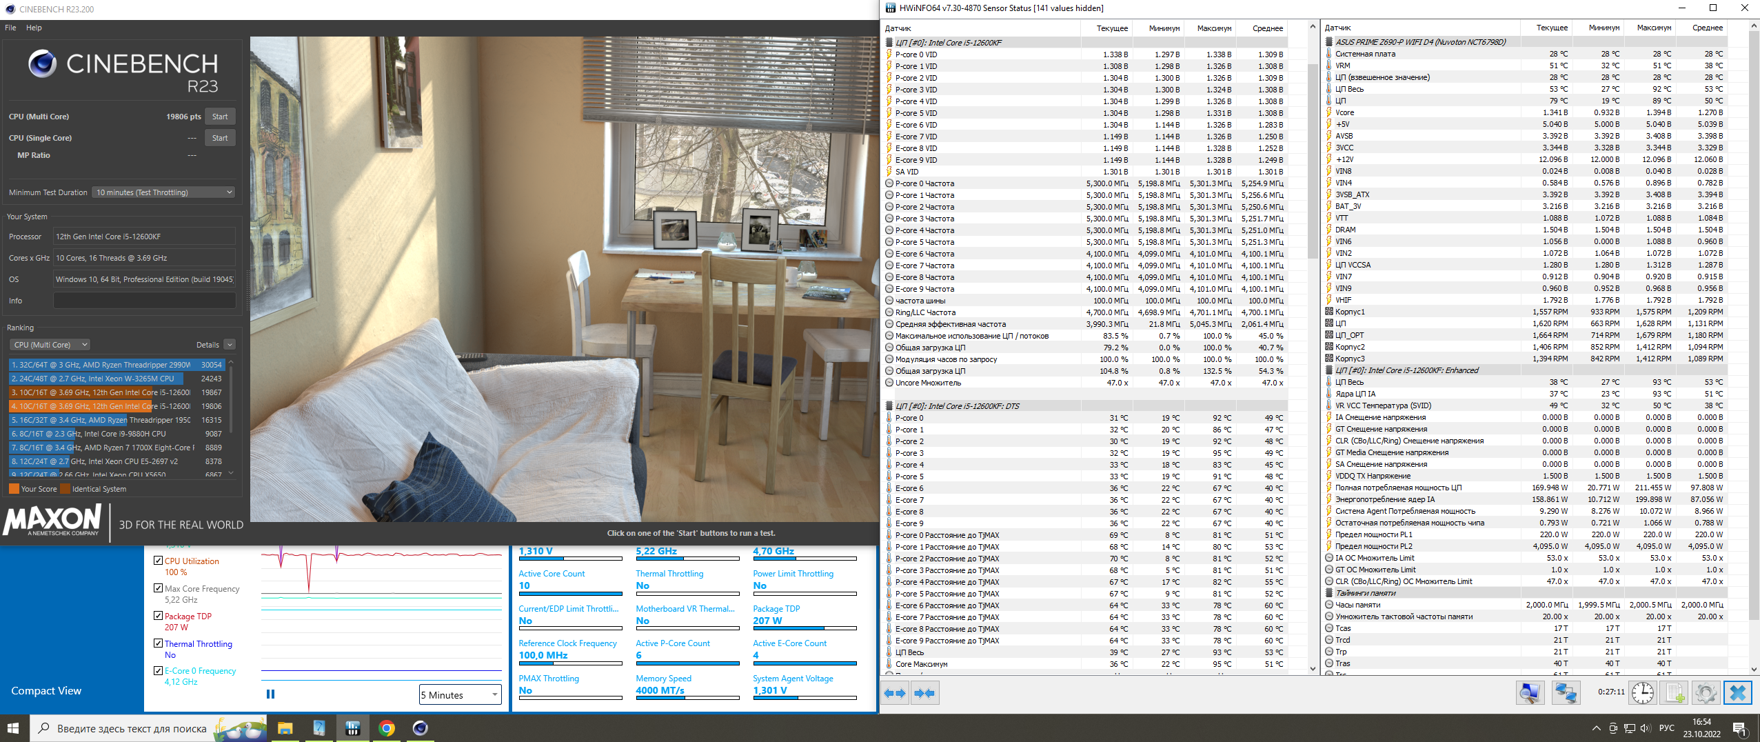Image resolution: width=1760 pixels, height=742 pixels.
Task: Click fan icon beside Корпус1
Action: pyautogui.click(x=1328, y=312)
